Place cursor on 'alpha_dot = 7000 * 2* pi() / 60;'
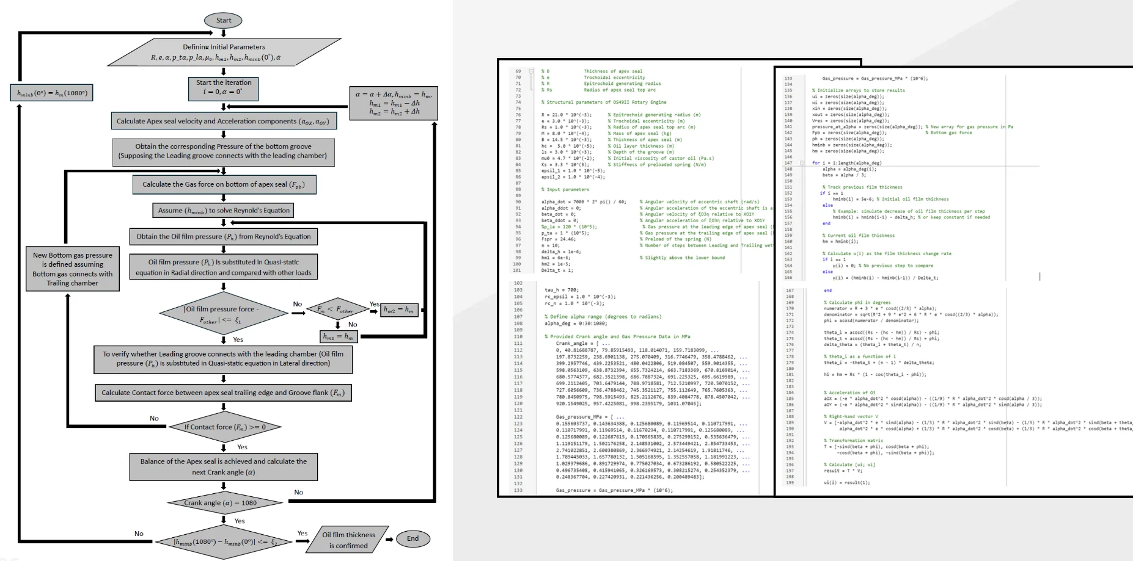 click(x=584, y=201)
